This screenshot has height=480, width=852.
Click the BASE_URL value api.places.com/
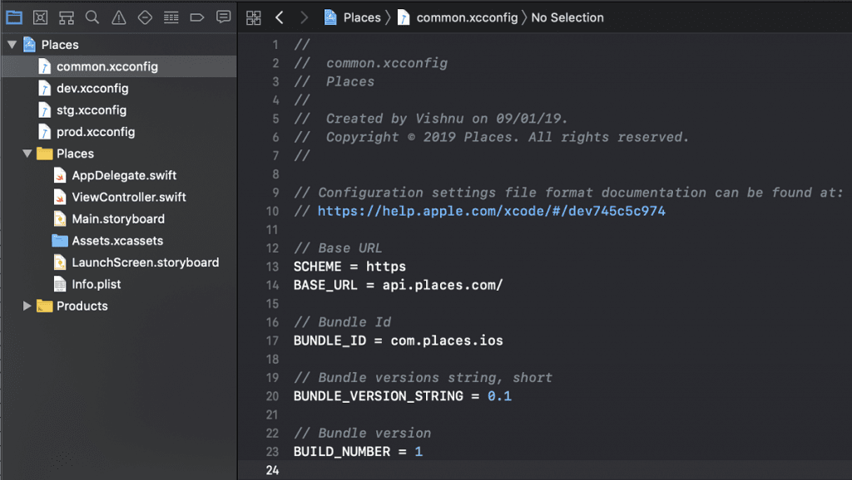coord(443,285)
